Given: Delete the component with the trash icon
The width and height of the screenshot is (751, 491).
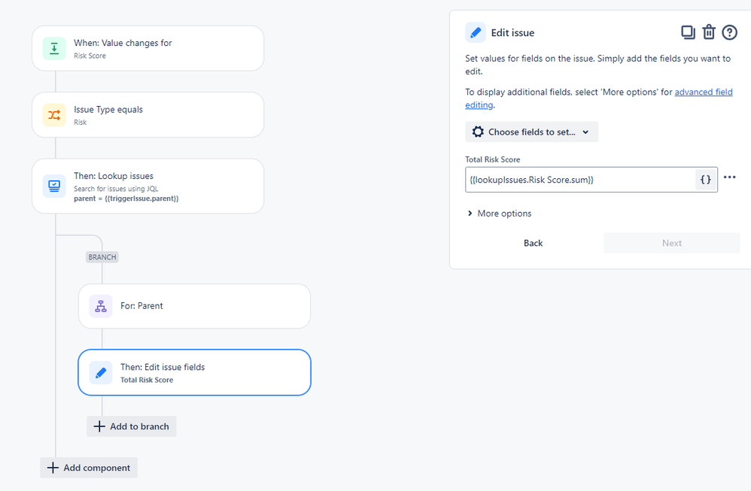Looking at the screenshot, I should click(708, 32).
